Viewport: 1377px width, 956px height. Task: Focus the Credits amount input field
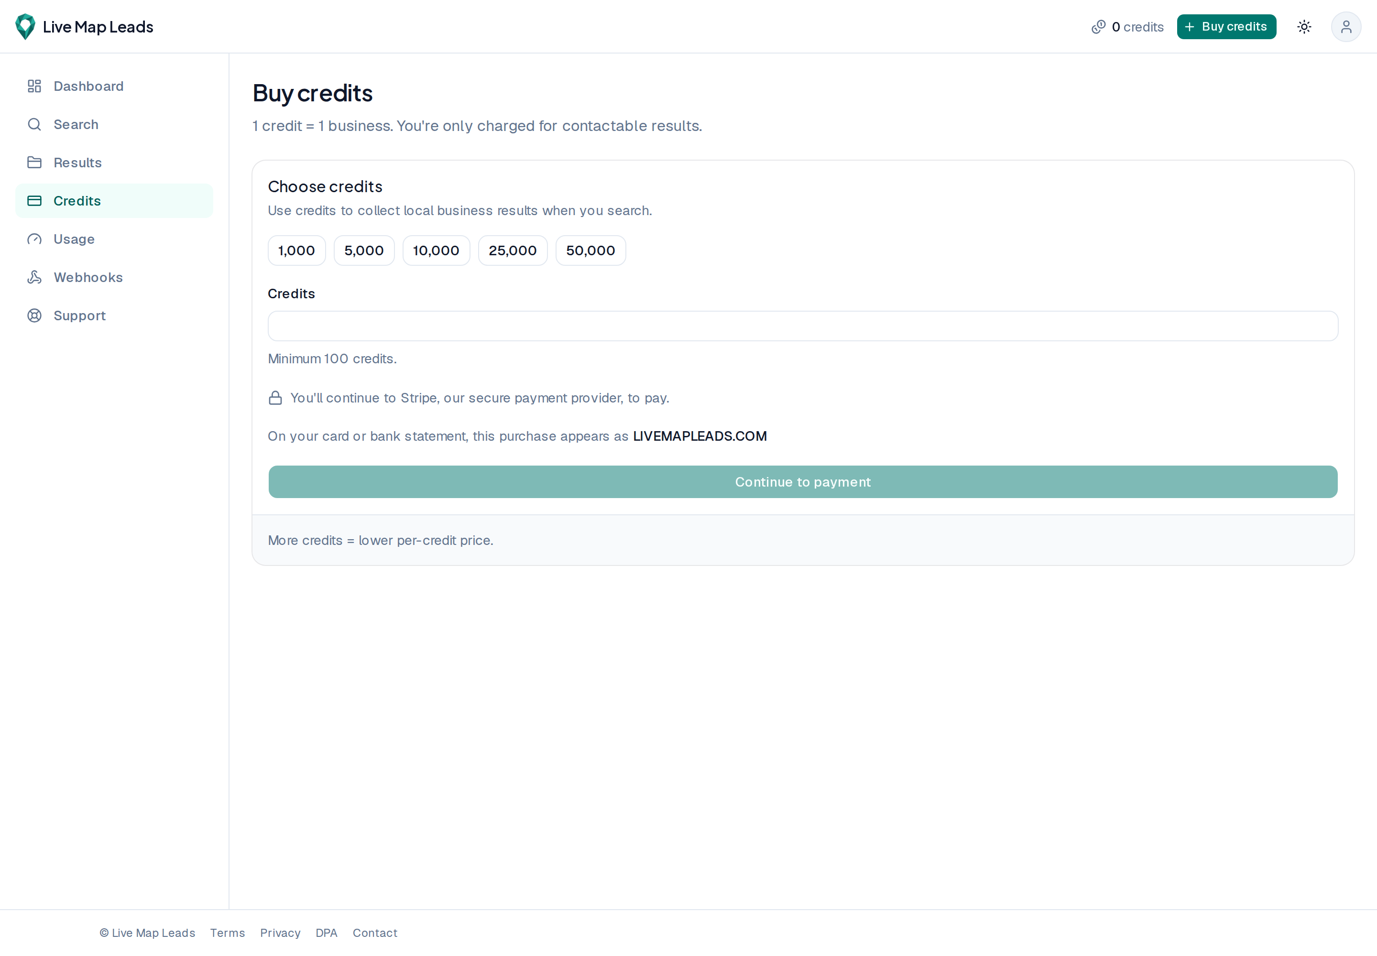(803, 326)
